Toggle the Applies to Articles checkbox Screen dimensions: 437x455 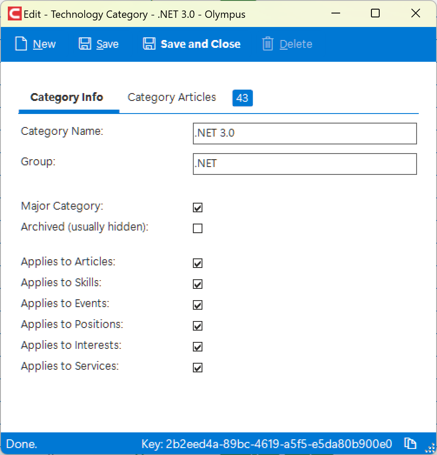click(x=198, y=263)
